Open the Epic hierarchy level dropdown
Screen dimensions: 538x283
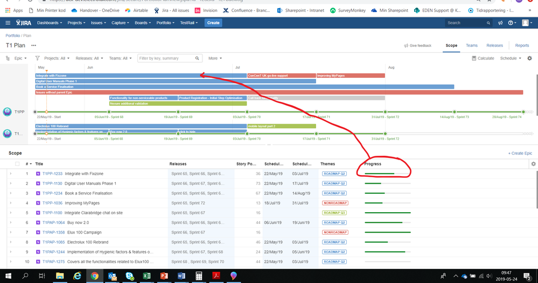coord(20,58)
